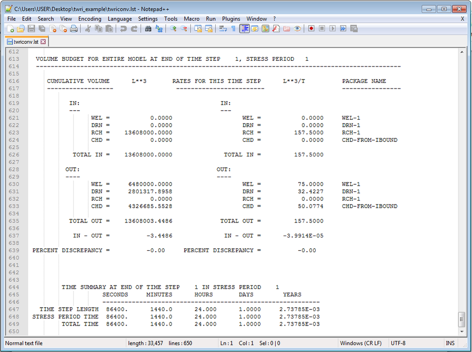Cut text using the scissors icon

pos(87,29)
